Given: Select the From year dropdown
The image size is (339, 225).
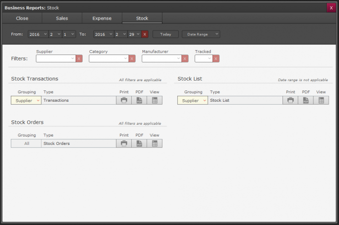Looking at the screenshot, I should click(x=37, y=34).
